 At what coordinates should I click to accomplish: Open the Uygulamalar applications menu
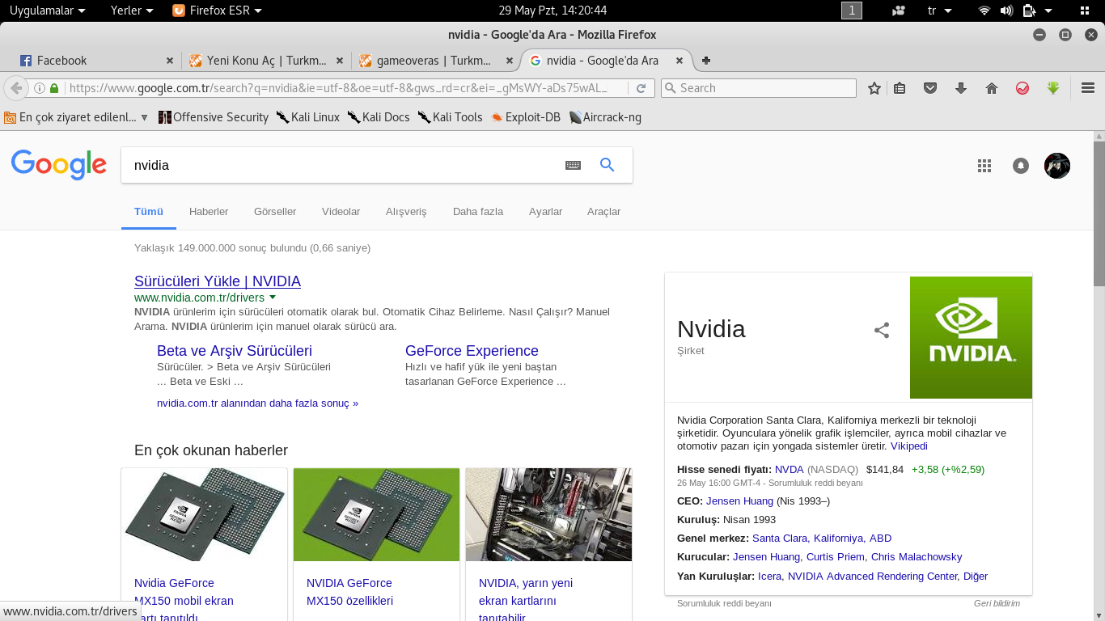coord(47,11)
